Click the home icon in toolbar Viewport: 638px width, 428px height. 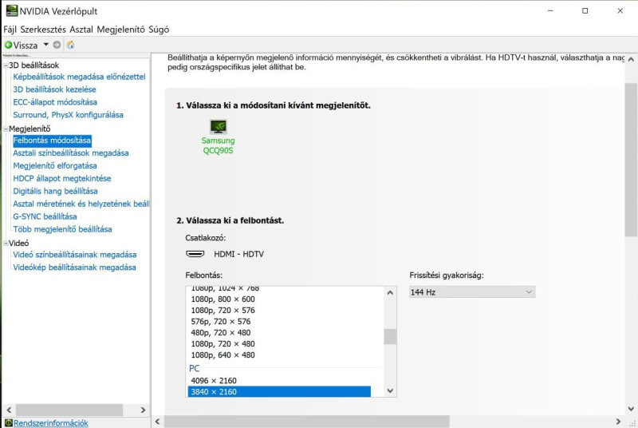pyautogui.click(x=70, y=45)
